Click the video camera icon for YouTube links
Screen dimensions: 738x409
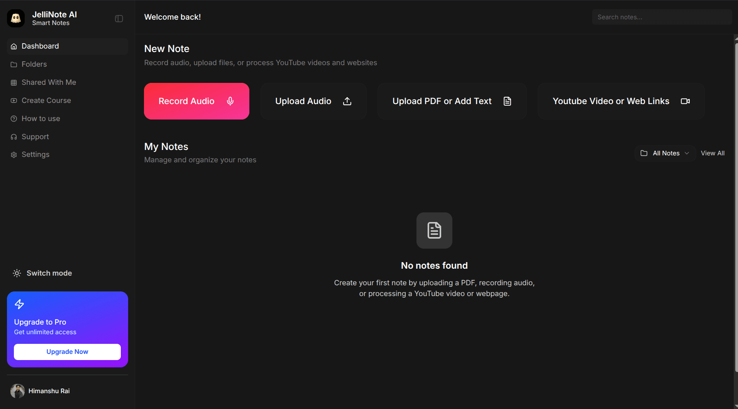coord(685,101)
